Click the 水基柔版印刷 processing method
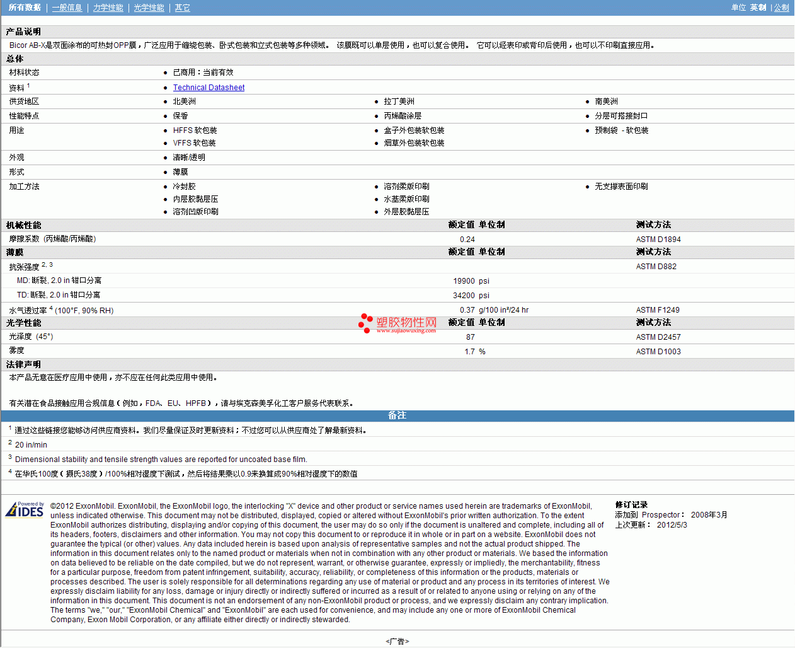 tap(407, 199)
